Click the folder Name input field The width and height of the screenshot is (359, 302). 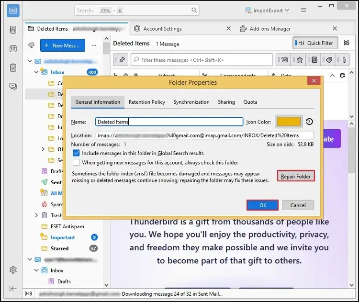[169, 122]
